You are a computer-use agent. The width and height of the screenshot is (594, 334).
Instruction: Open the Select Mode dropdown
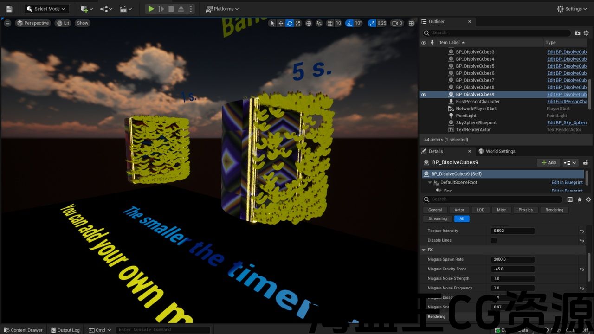point(46,9)
